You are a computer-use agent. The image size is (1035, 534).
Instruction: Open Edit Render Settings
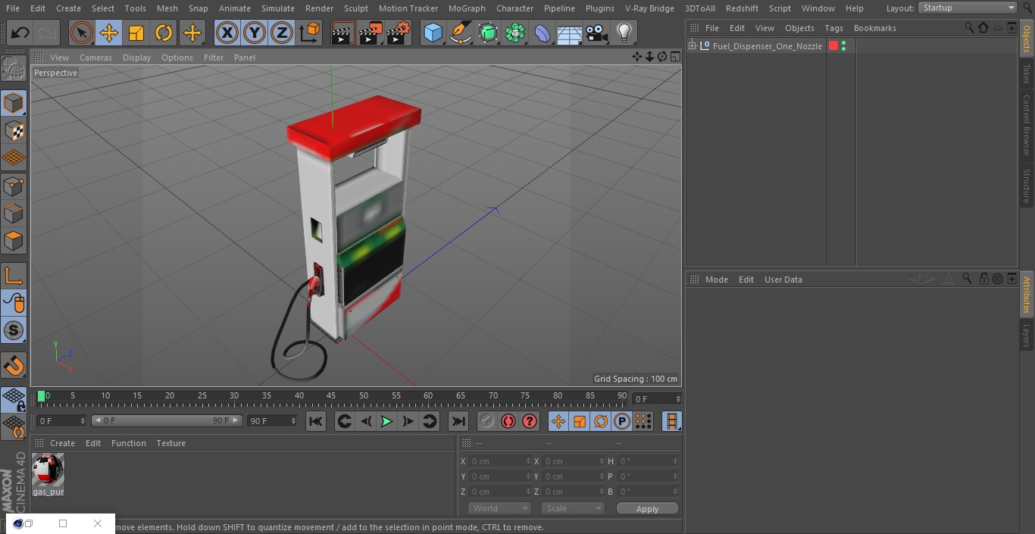(399, 33)
